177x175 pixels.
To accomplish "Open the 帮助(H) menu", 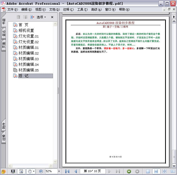I will (124, 10).
